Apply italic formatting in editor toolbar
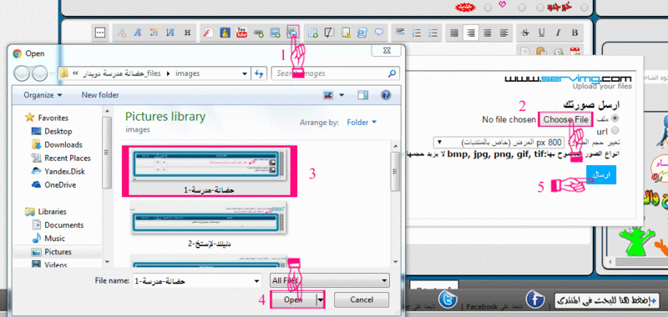The width and height of the screenshot is (668, 317). pos(558,33)
